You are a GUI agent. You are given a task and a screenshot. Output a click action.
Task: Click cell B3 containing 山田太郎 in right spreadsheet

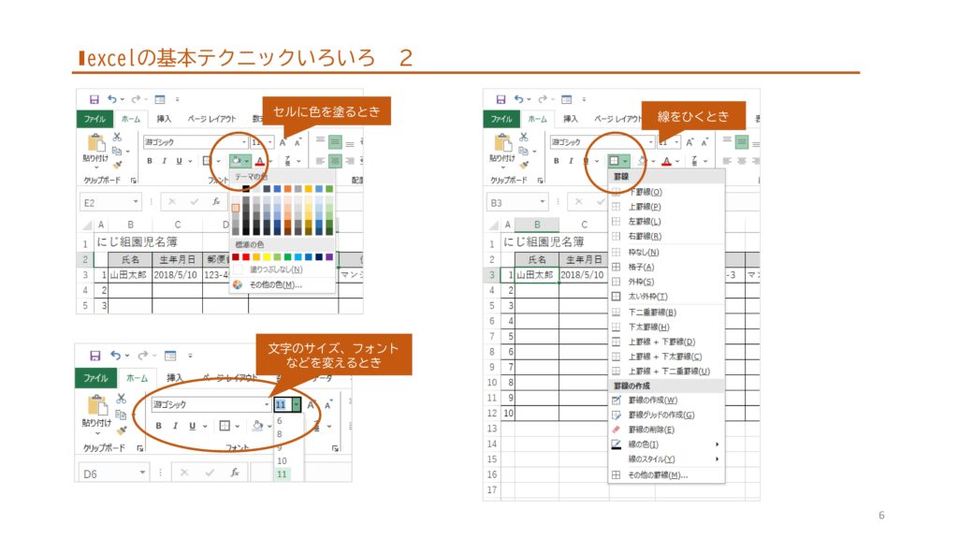537,275
